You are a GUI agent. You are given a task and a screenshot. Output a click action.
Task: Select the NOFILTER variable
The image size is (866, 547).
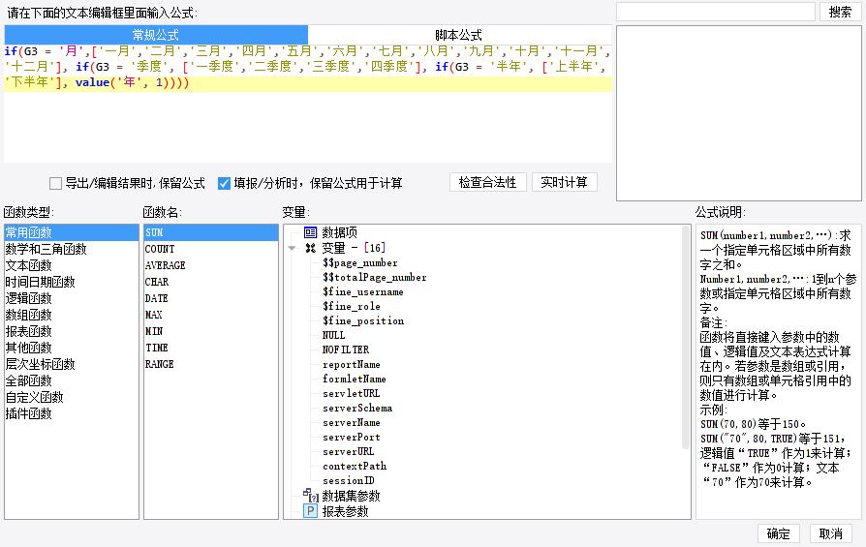click(x=346, y=349)
